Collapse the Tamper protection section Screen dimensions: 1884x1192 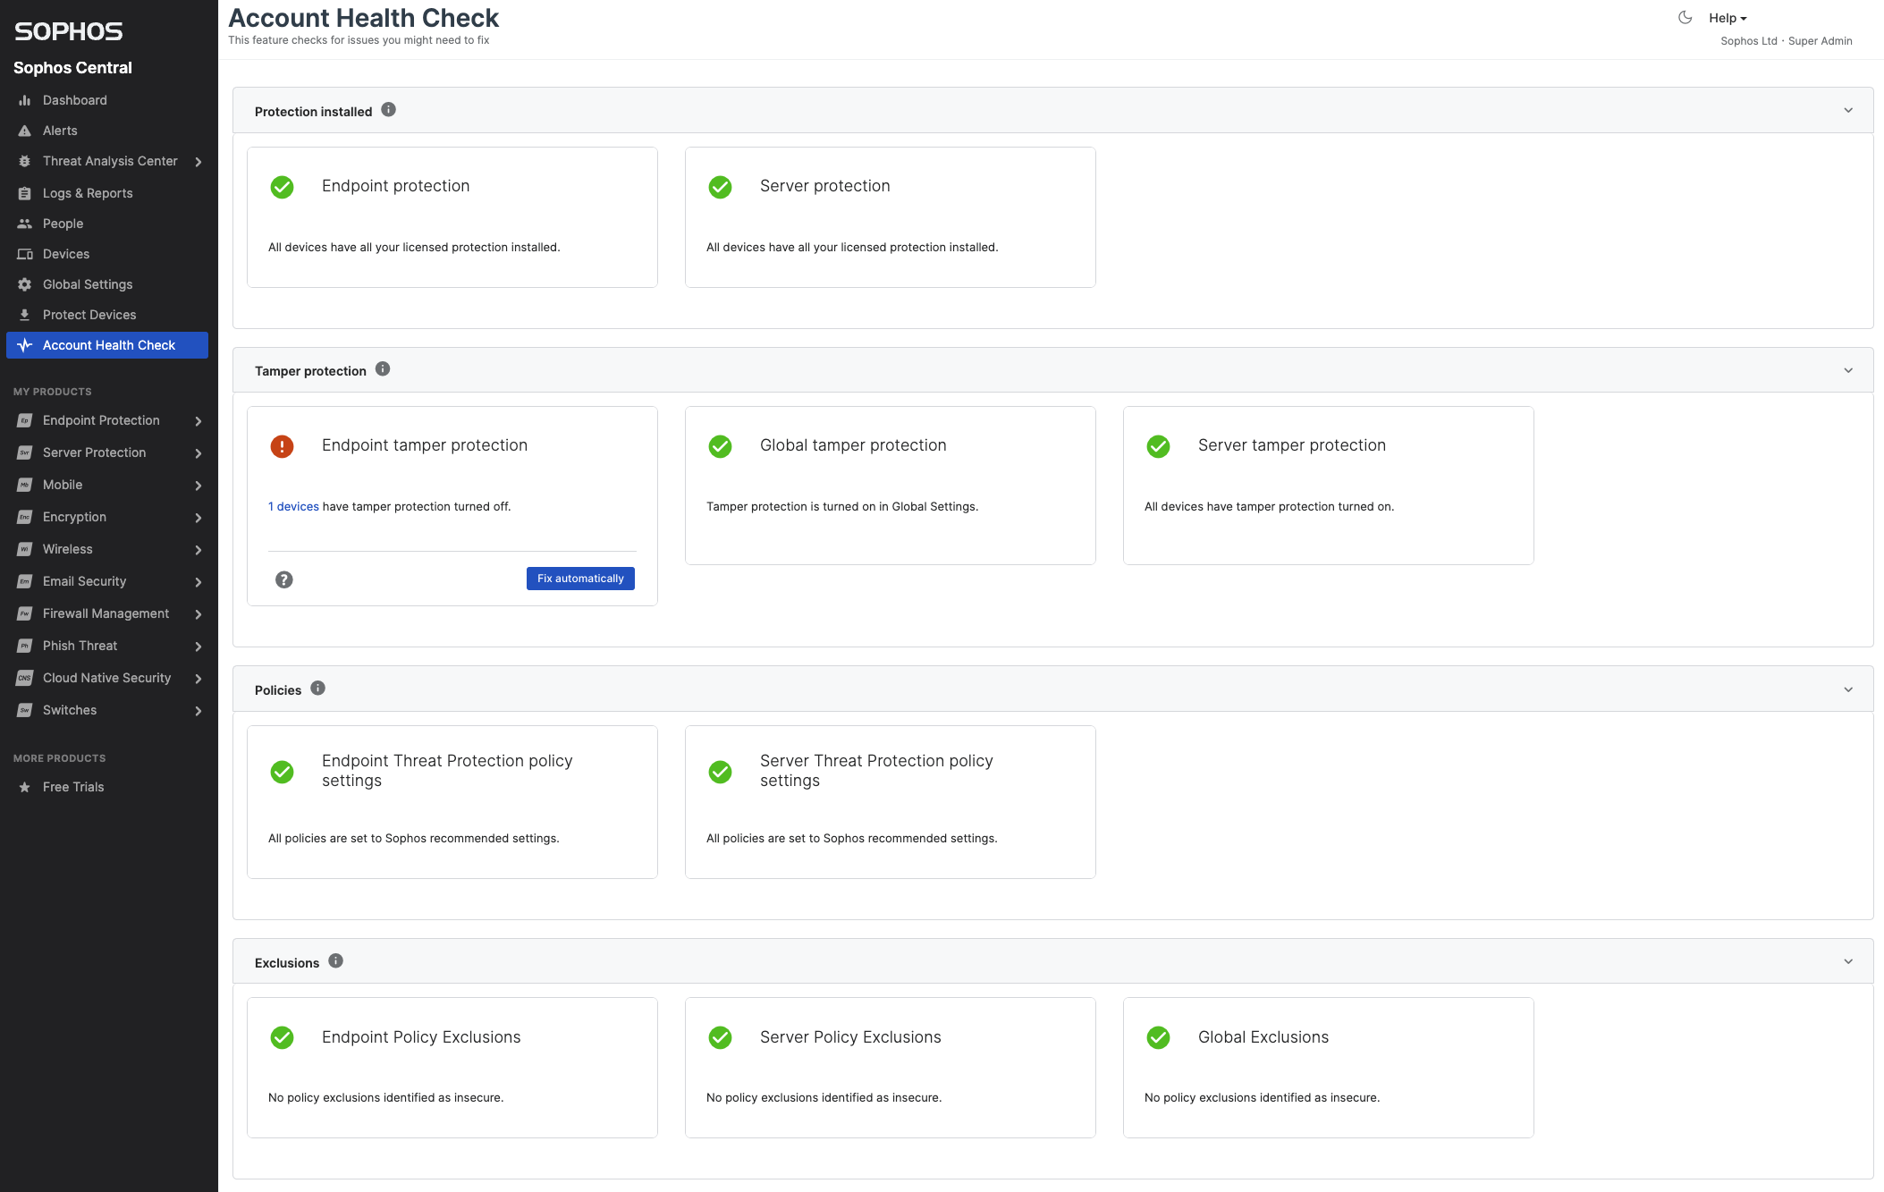[1848, 370]
